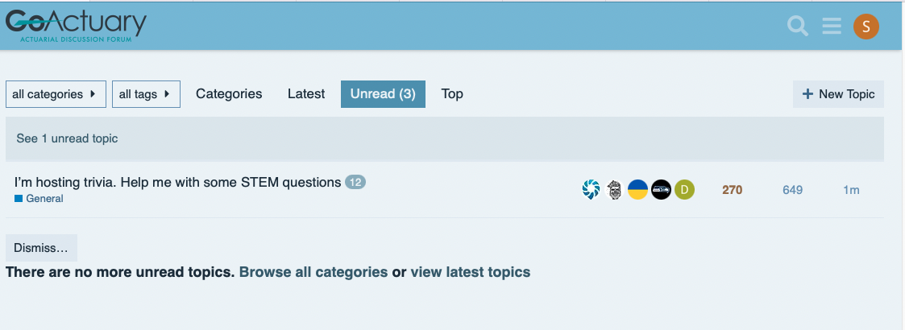
Task: Click the Dismiss… button
Action: pyautogui.click(x=41, y=248)
